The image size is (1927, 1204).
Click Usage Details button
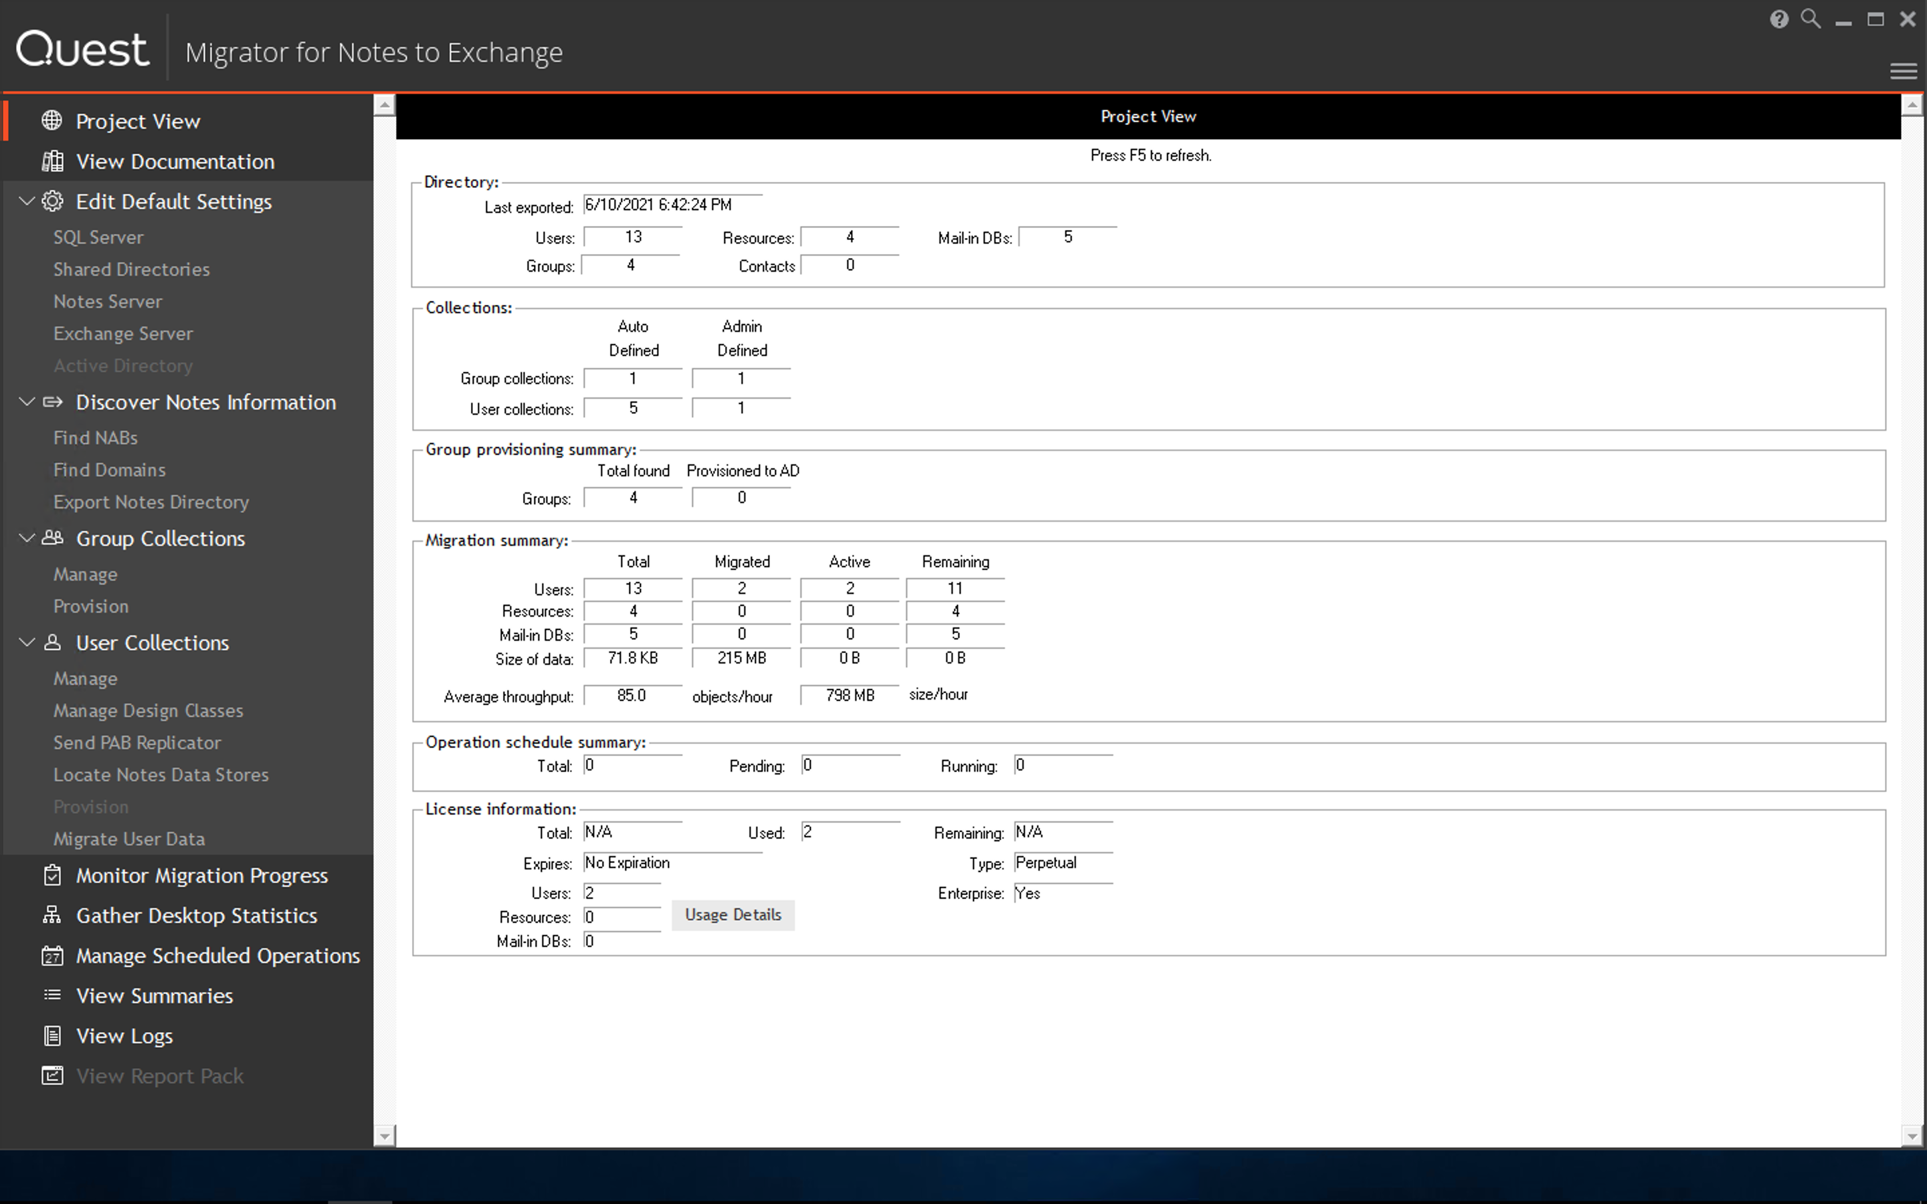click(x=731, y=914)
